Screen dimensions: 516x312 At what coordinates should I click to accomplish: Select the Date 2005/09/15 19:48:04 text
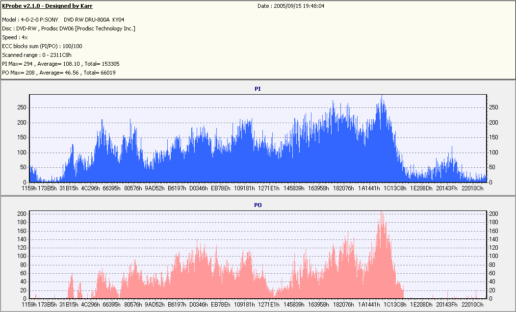pyautogui.click(x=291, y=6)
